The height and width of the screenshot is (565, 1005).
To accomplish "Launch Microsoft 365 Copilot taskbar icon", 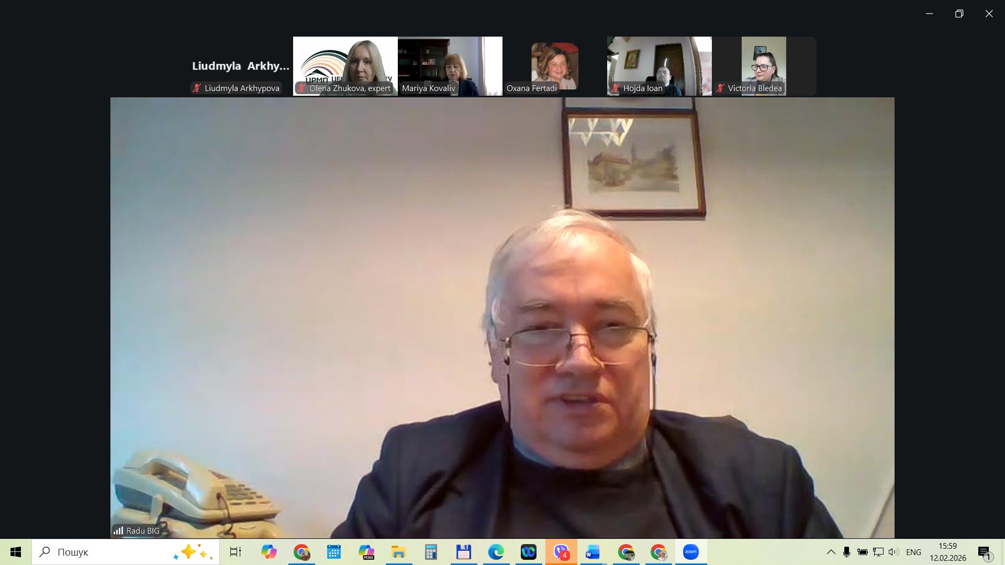I will 366,552.
